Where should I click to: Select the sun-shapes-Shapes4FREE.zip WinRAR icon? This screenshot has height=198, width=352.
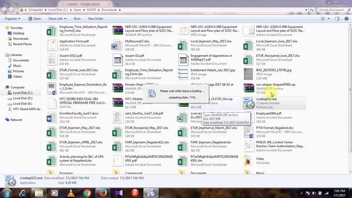tap(248, 89)
